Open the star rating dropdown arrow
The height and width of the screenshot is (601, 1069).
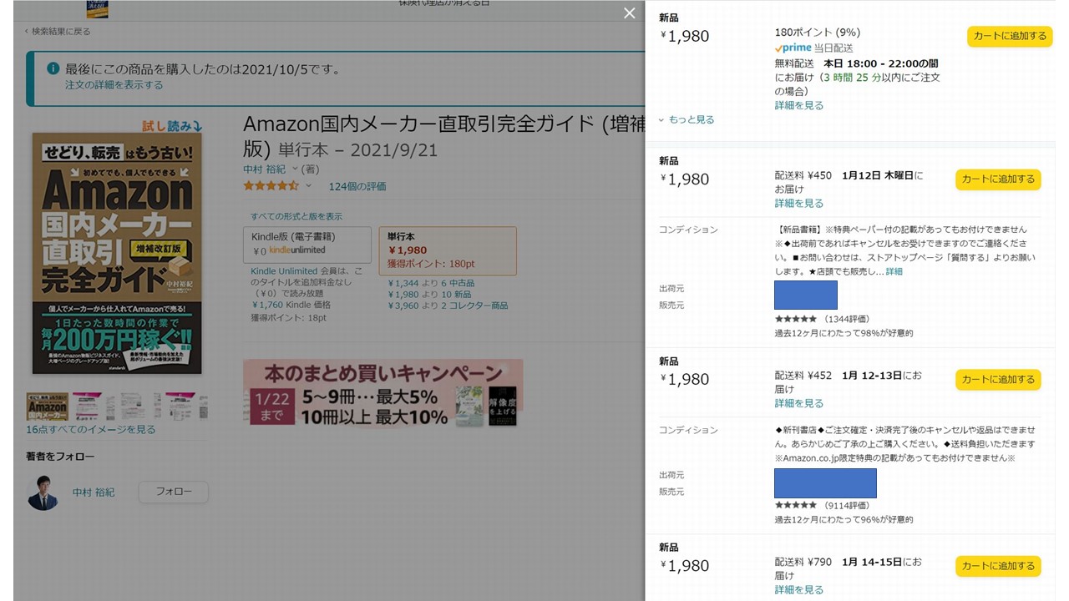coord(308,186)
